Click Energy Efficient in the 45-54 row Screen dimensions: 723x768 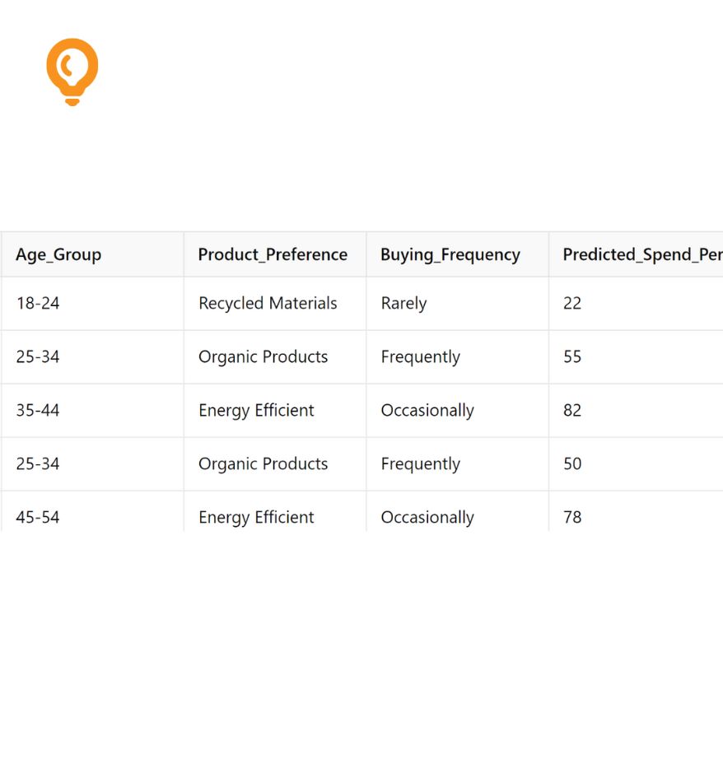tap(256, 517)
